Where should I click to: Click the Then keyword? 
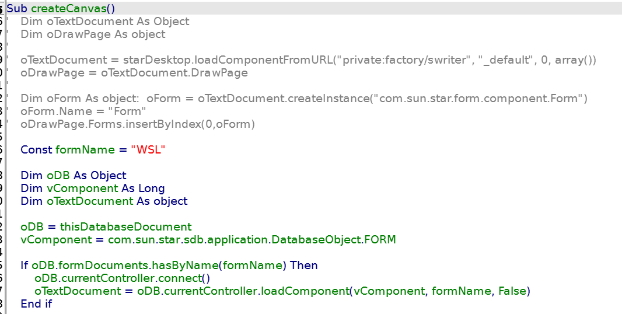point(303,265)
